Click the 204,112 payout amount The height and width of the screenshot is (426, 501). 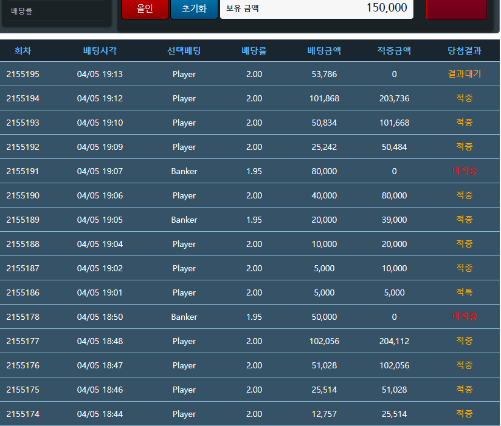394,341
